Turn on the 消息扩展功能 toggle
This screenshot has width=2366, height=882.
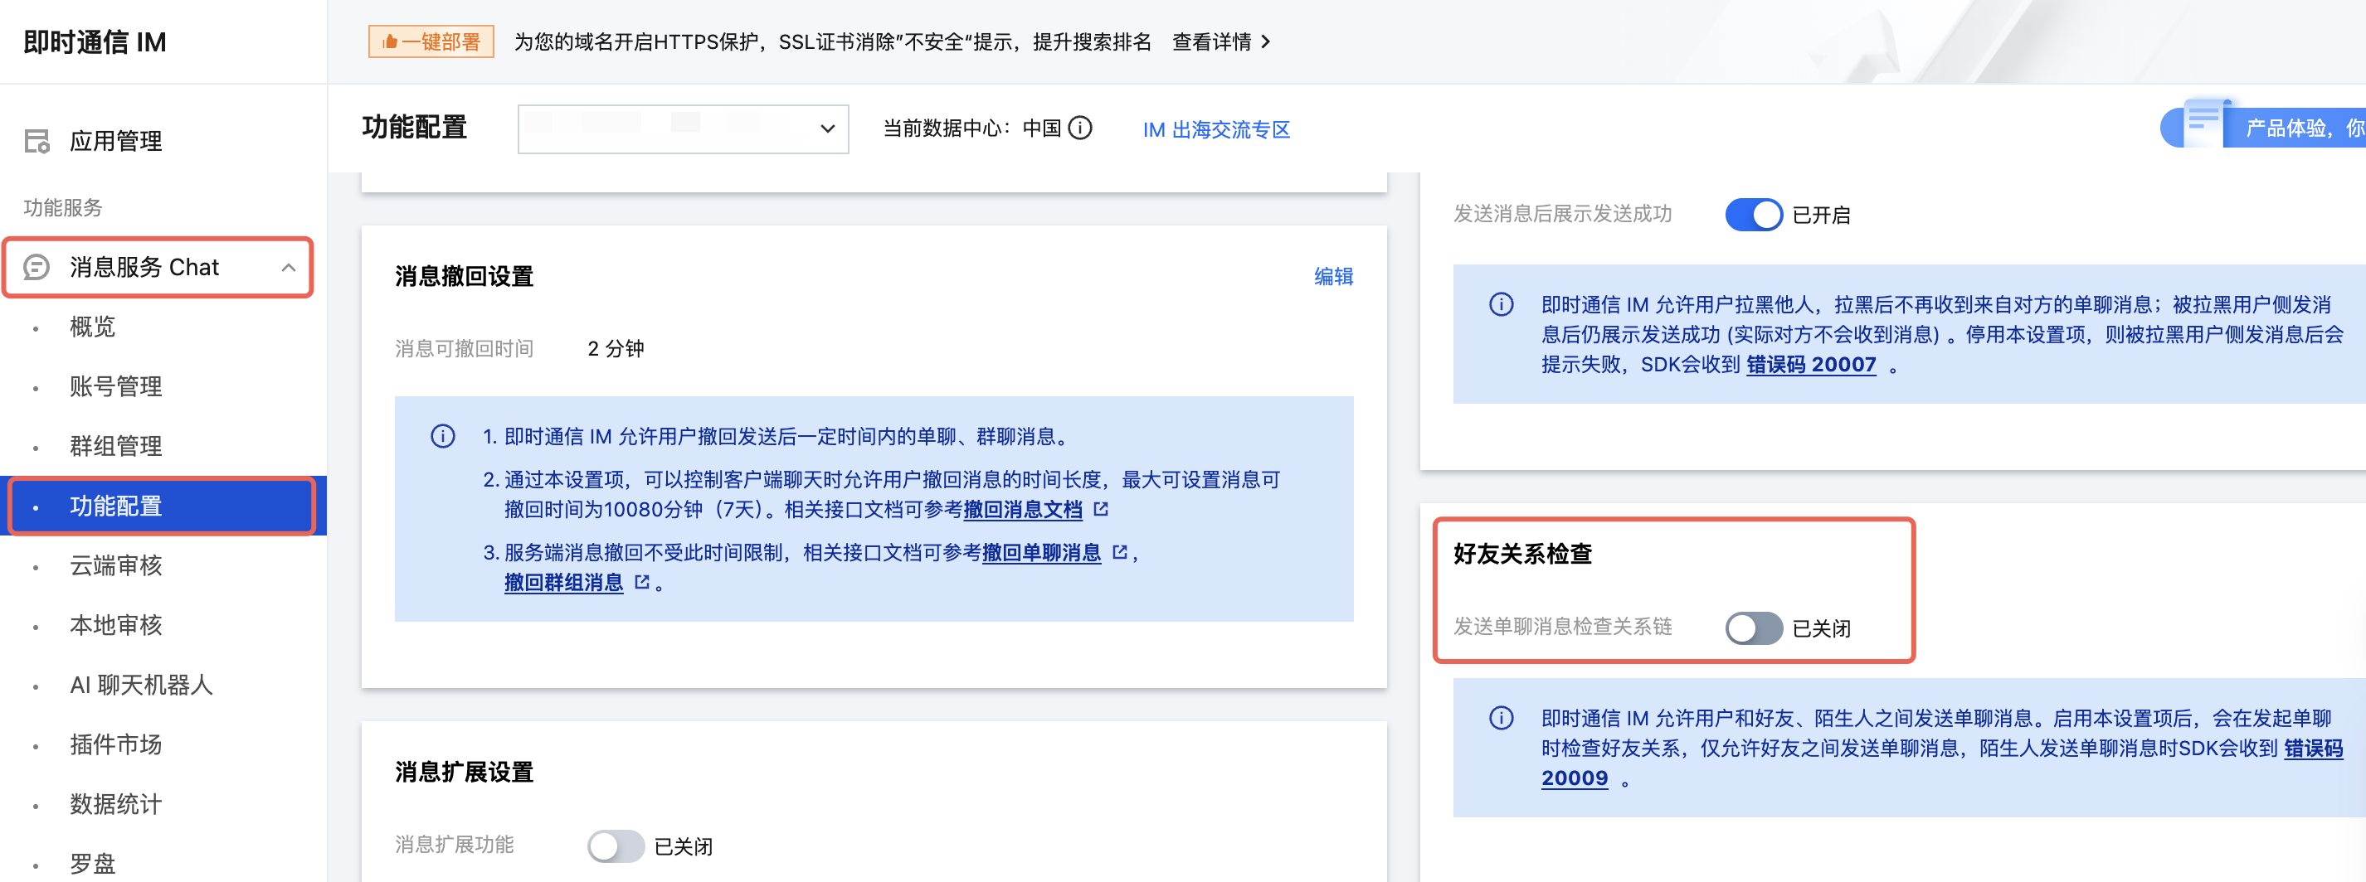(x=616, y=846)
